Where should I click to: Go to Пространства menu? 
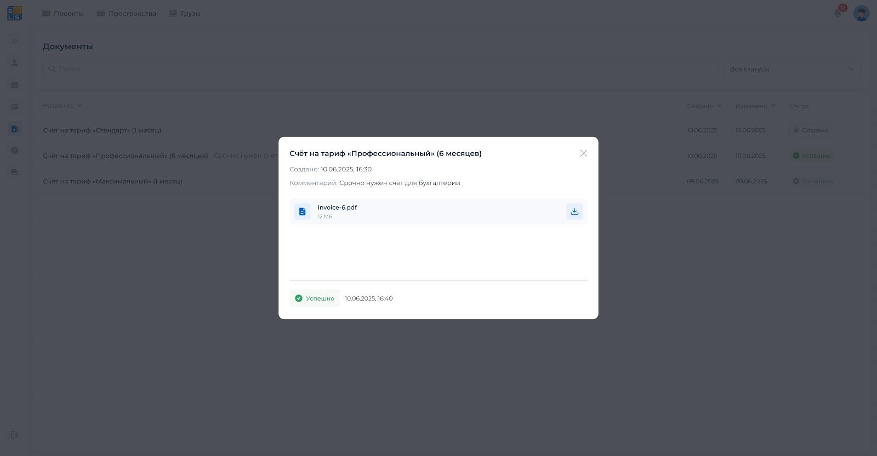pos(127,13)
